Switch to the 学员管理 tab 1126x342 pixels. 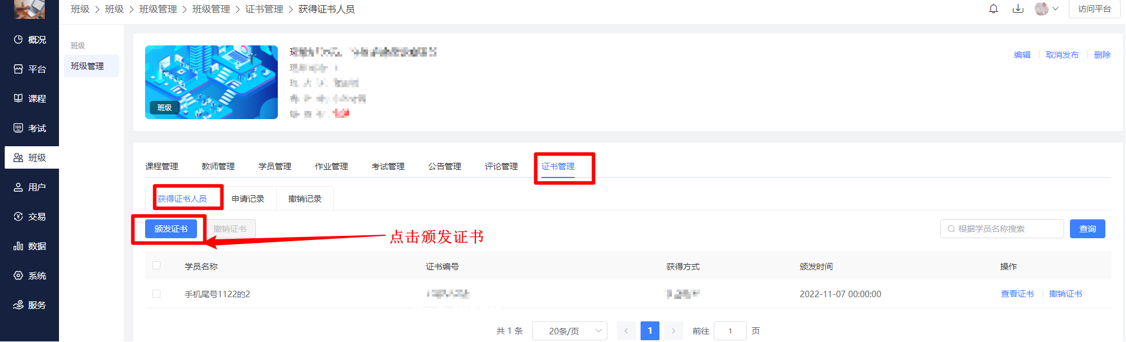(275, 166)
